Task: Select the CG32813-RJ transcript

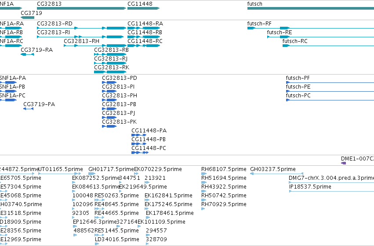Action: (x=110, y=63)
